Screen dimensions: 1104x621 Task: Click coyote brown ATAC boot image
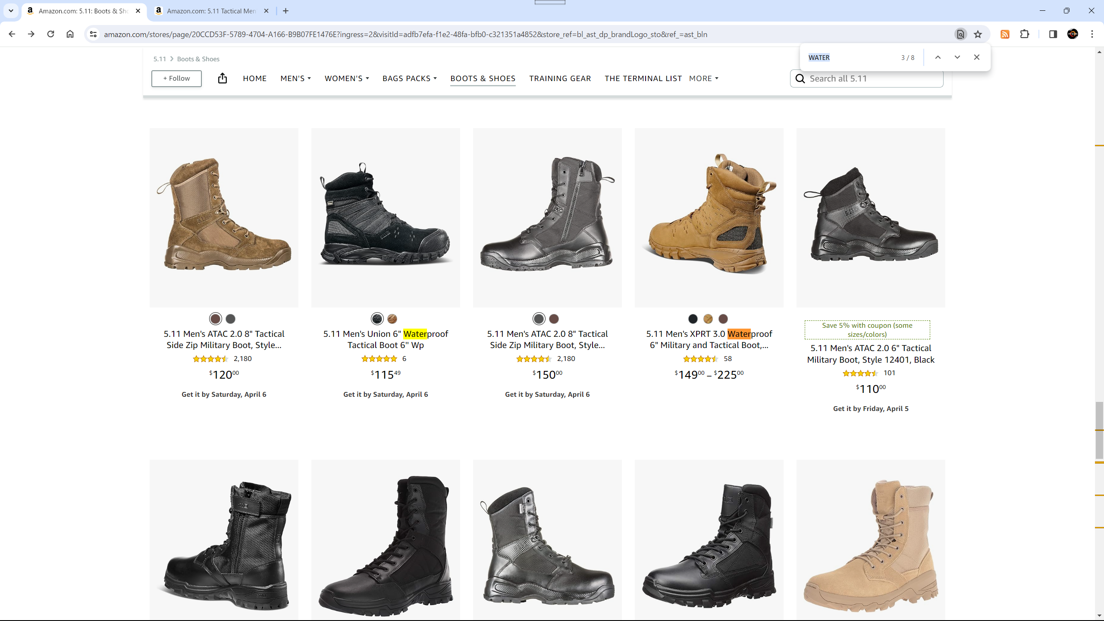224,217
